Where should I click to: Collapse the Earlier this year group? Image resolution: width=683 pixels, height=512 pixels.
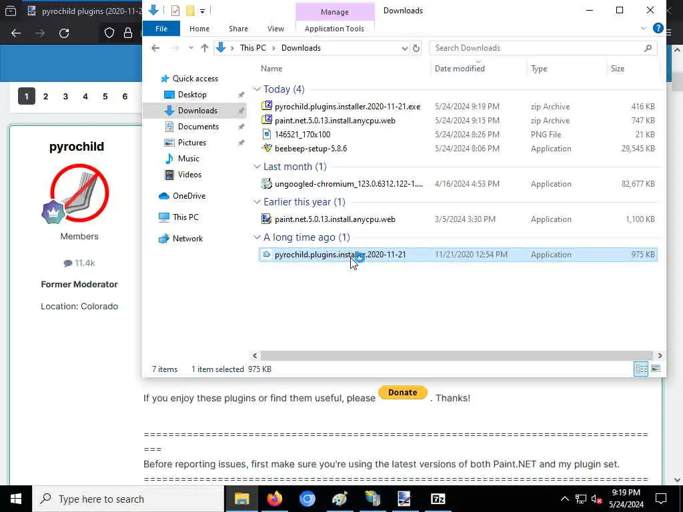(x=257, y=202)
